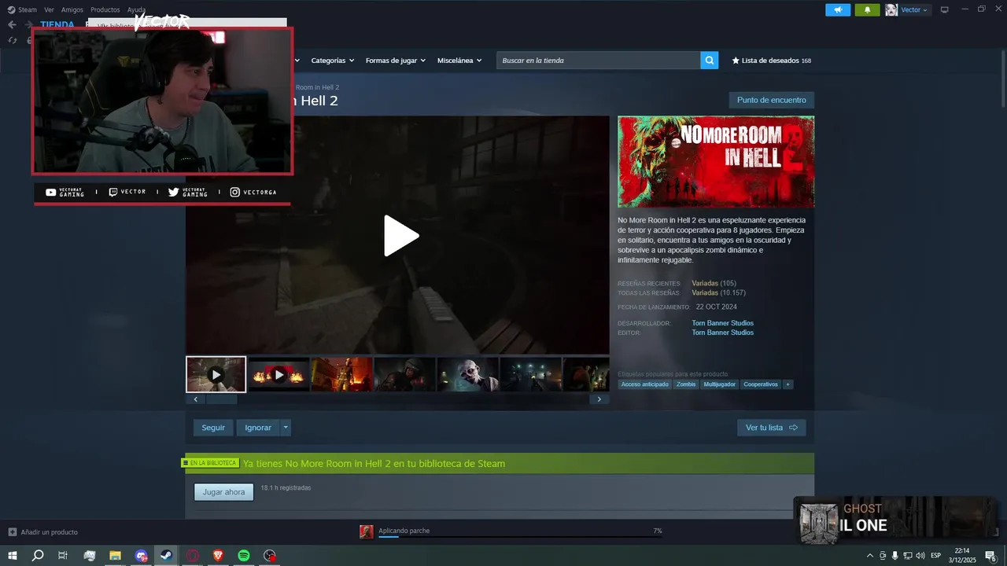Click the Steam taskbar icon
Viewport: 1007px width, 566px height.
[x=166, y=556]
